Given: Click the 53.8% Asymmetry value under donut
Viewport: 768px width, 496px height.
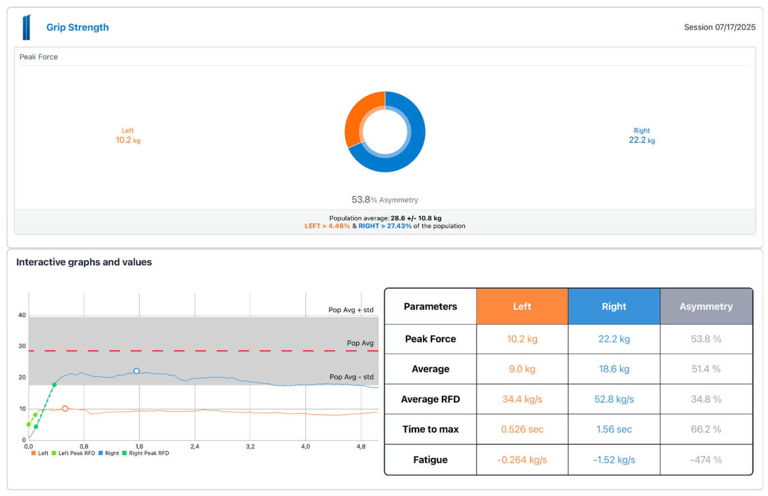Looking at the screenshot, I should click(385, 200).
